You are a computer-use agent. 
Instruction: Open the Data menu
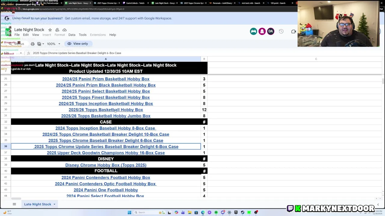tap(72, 35)
